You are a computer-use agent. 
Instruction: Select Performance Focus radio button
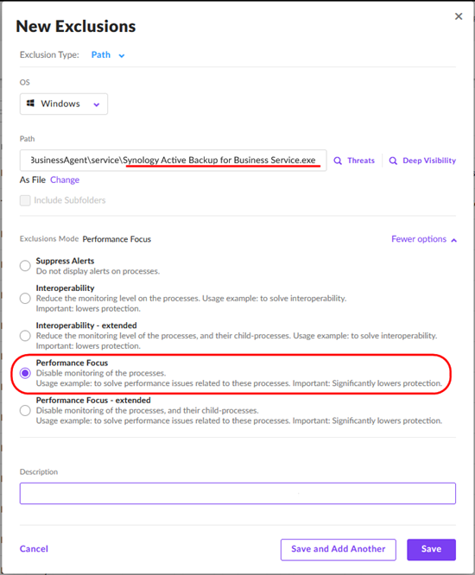[25, 373]
